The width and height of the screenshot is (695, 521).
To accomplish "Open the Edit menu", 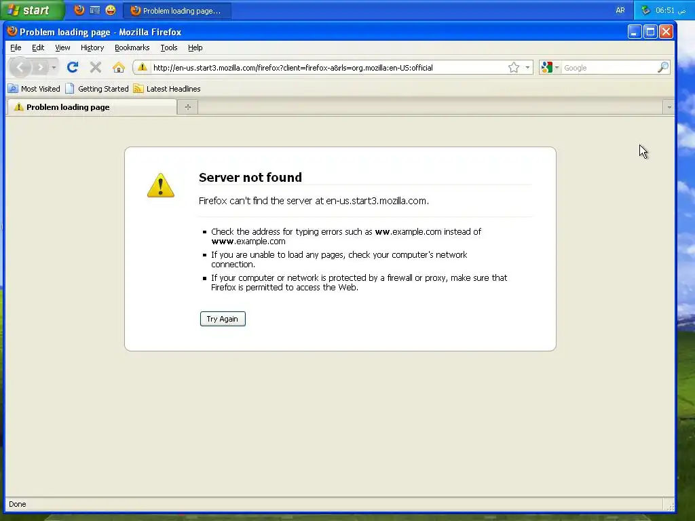I will point(38,47).
